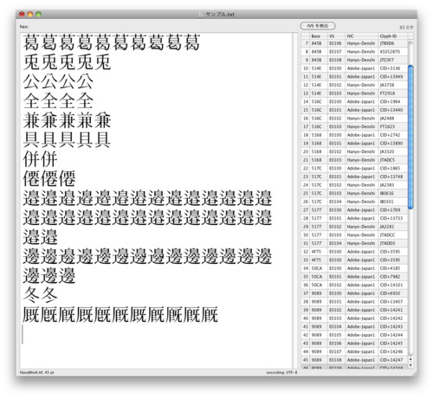This screenshot has width=433, height=398.
Task: Select row 35 with CID+7982
Action: click(354, 277)
